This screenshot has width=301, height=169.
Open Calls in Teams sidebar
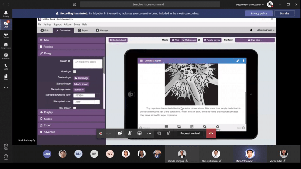coord(6,67)
